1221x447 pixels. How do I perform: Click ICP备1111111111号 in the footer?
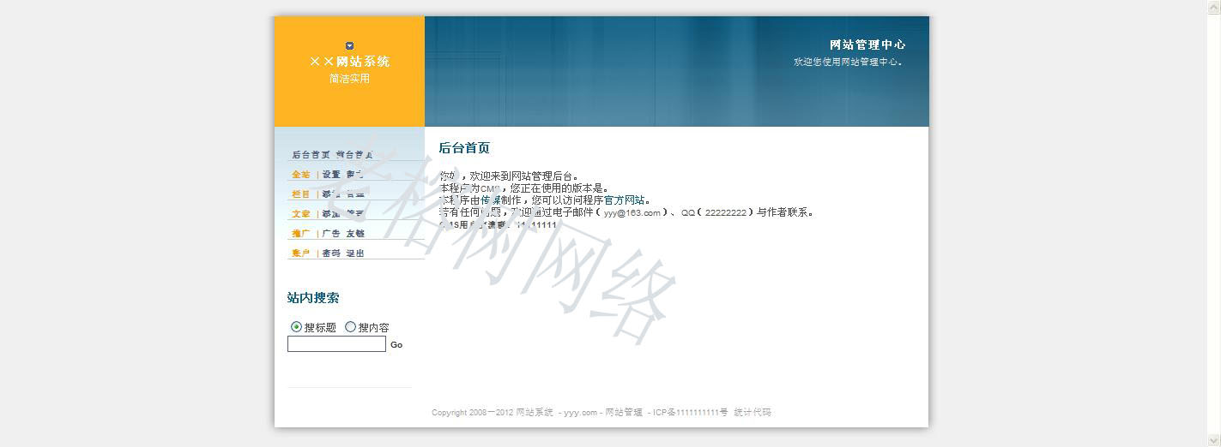coord(691,413)
